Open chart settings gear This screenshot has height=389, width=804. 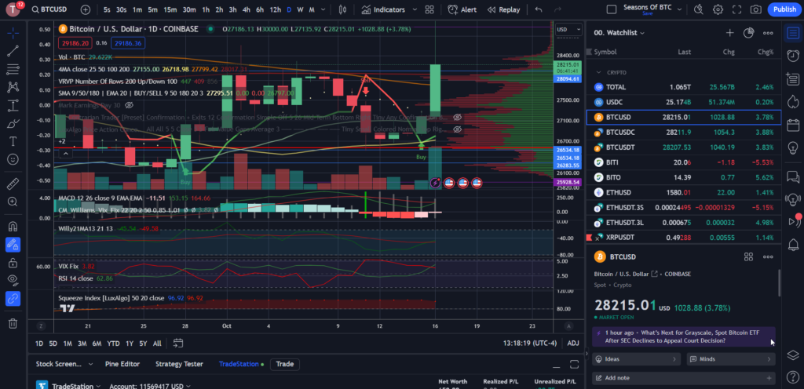coord(718,9)
